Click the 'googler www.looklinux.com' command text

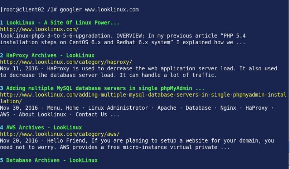[x=99, y=10]
